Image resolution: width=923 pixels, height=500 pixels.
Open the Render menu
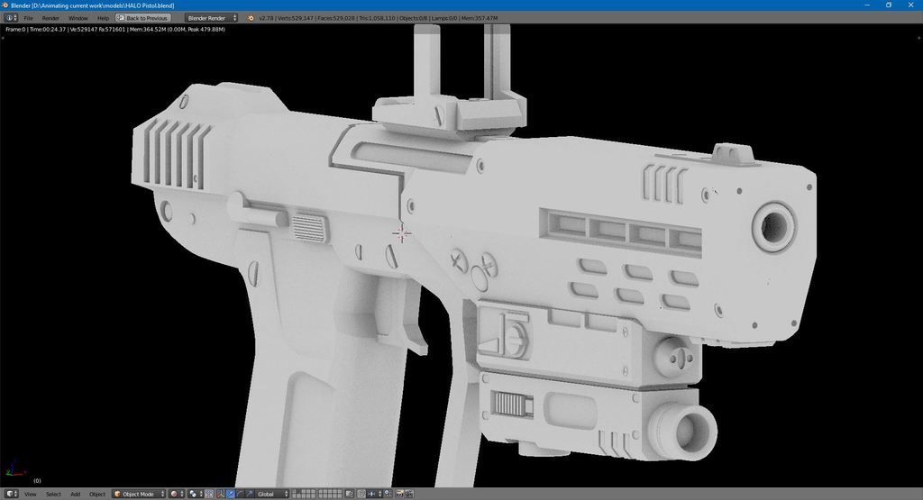pyautogui.click(x=50, y=18)
